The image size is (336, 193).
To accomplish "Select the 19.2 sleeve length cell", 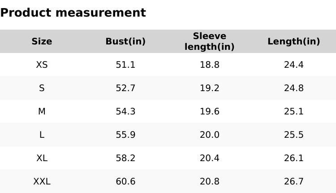I will (x=210, y=88).
